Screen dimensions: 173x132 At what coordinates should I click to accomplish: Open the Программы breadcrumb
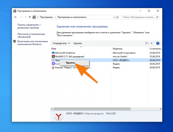46,17
